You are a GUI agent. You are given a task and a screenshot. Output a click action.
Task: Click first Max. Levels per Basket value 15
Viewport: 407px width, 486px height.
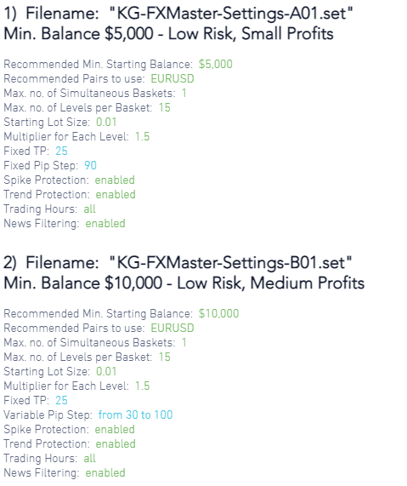165,107
